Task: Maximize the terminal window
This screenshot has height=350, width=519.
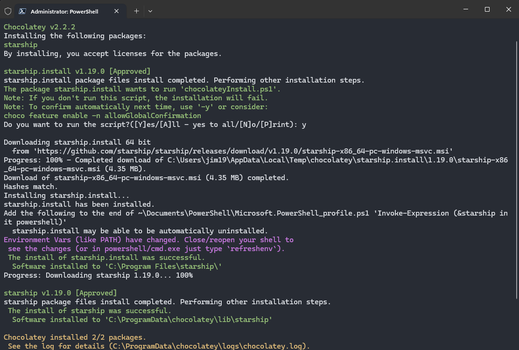Action: click(x=487, y=9)
